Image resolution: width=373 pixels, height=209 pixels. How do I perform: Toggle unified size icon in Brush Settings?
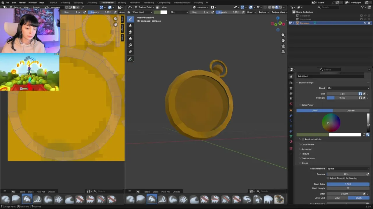click(x=360, y=94)
